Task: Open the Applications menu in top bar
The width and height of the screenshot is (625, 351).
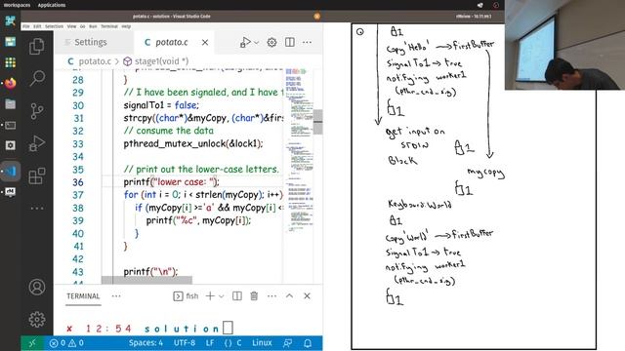Action: 52,5
